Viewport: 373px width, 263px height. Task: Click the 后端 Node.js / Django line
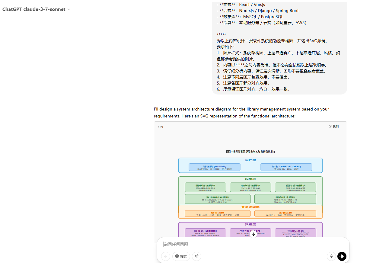(258, 11)
